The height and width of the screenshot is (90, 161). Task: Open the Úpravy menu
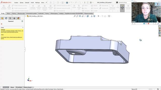22,2
